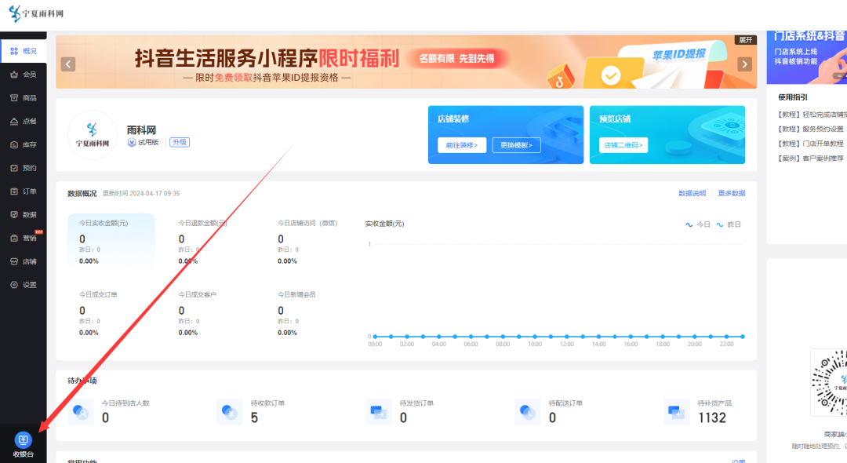
Task: Toggle the 昨日 chart legend
Action: click(x=728, y=224)
